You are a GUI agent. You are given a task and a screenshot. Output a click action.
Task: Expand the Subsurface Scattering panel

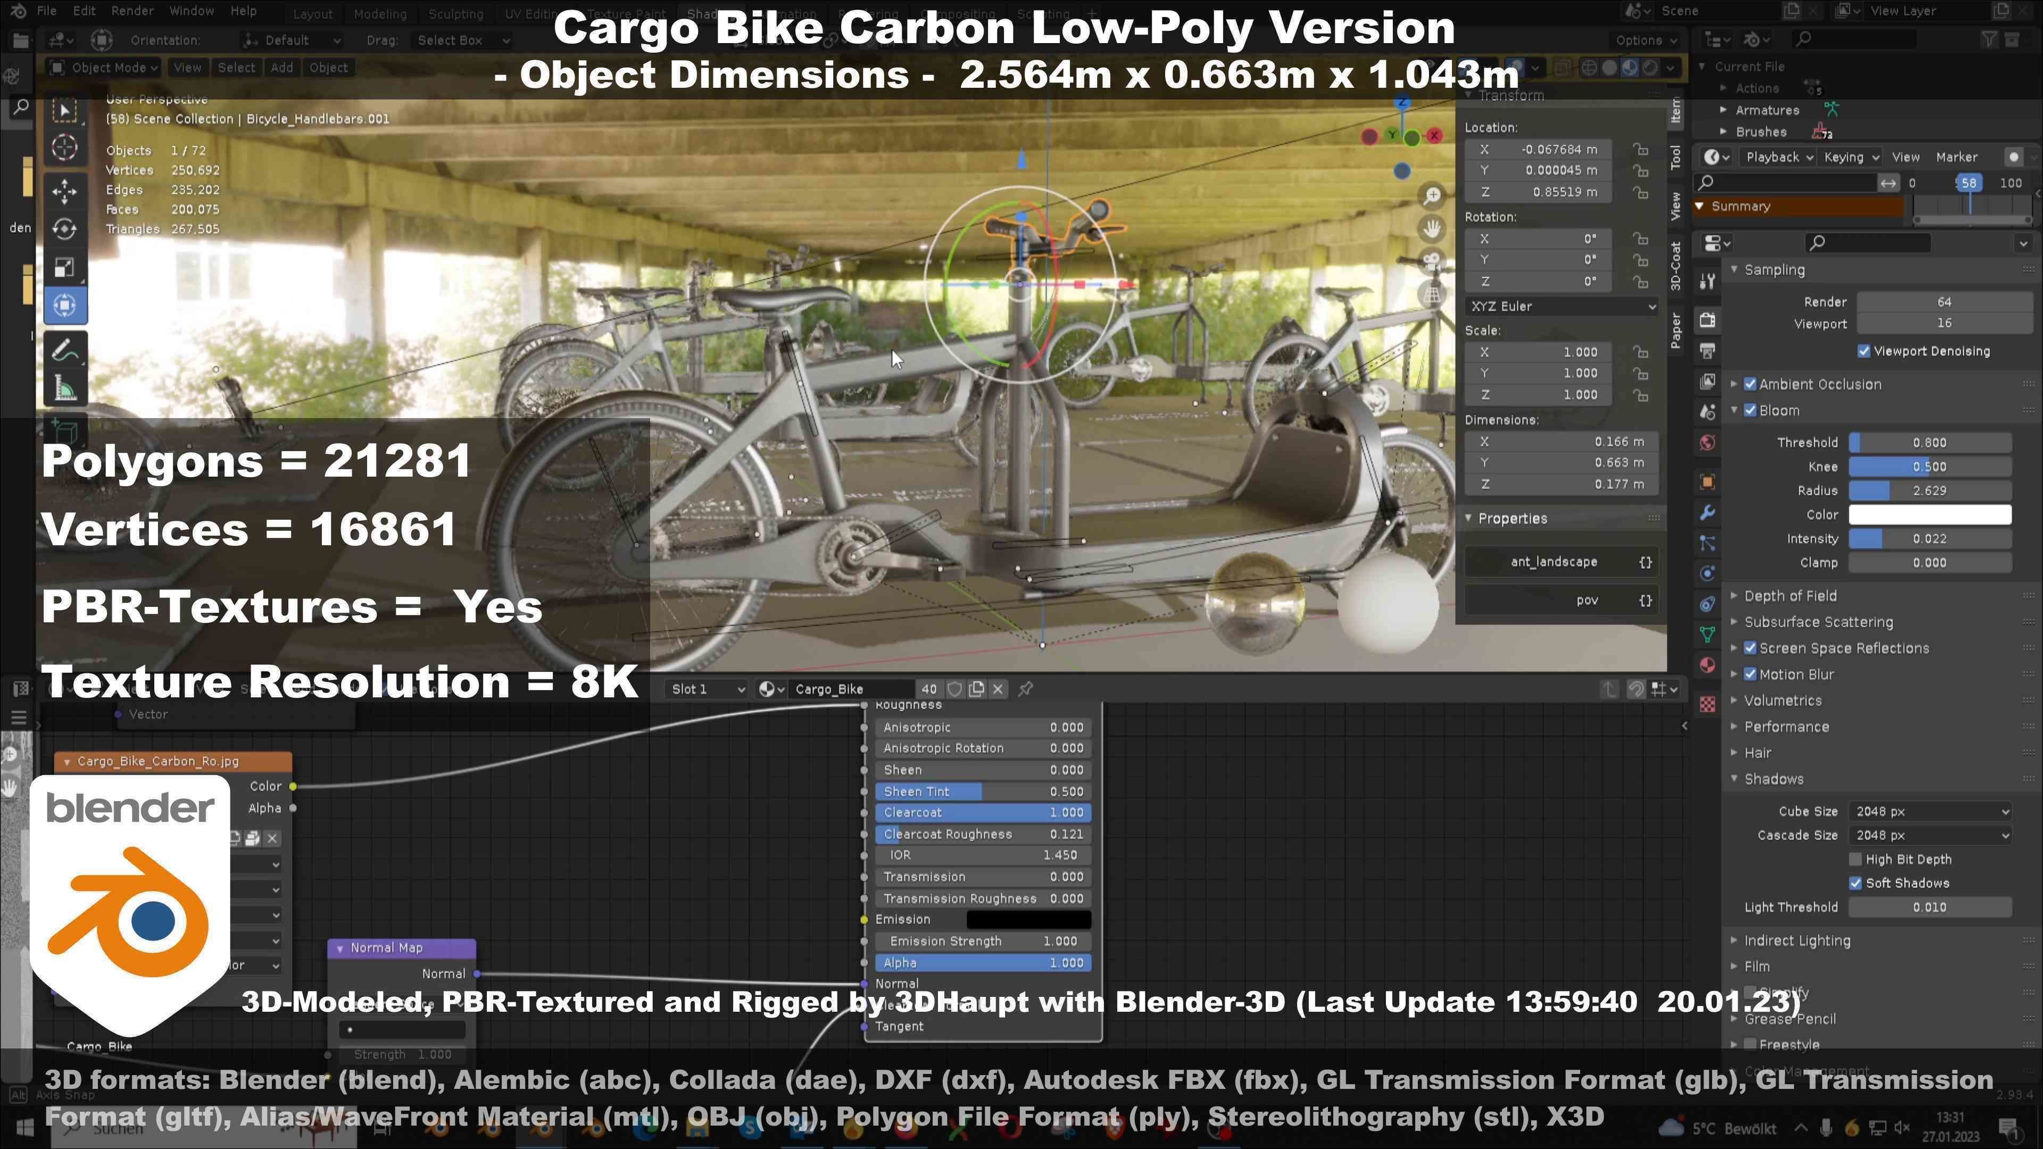(x=1818, y=622)
